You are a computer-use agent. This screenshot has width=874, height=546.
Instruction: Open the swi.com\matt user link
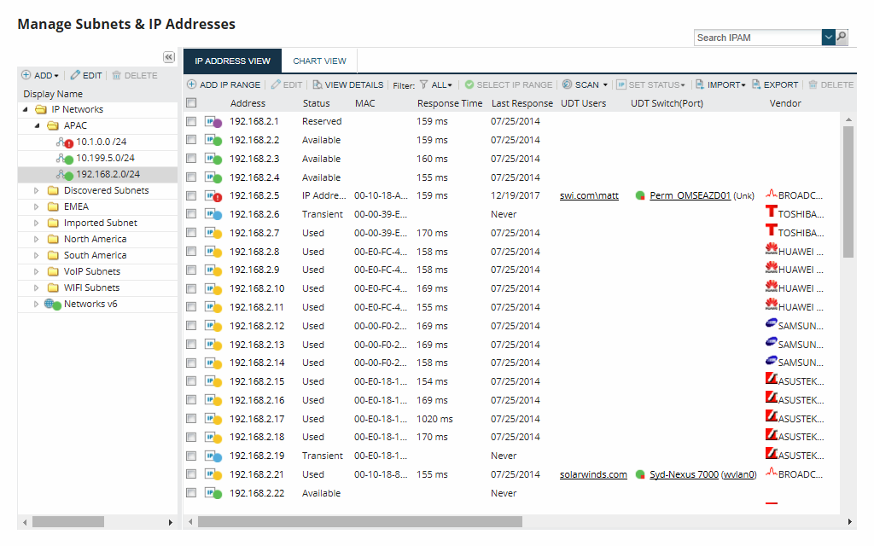point(589,195)
